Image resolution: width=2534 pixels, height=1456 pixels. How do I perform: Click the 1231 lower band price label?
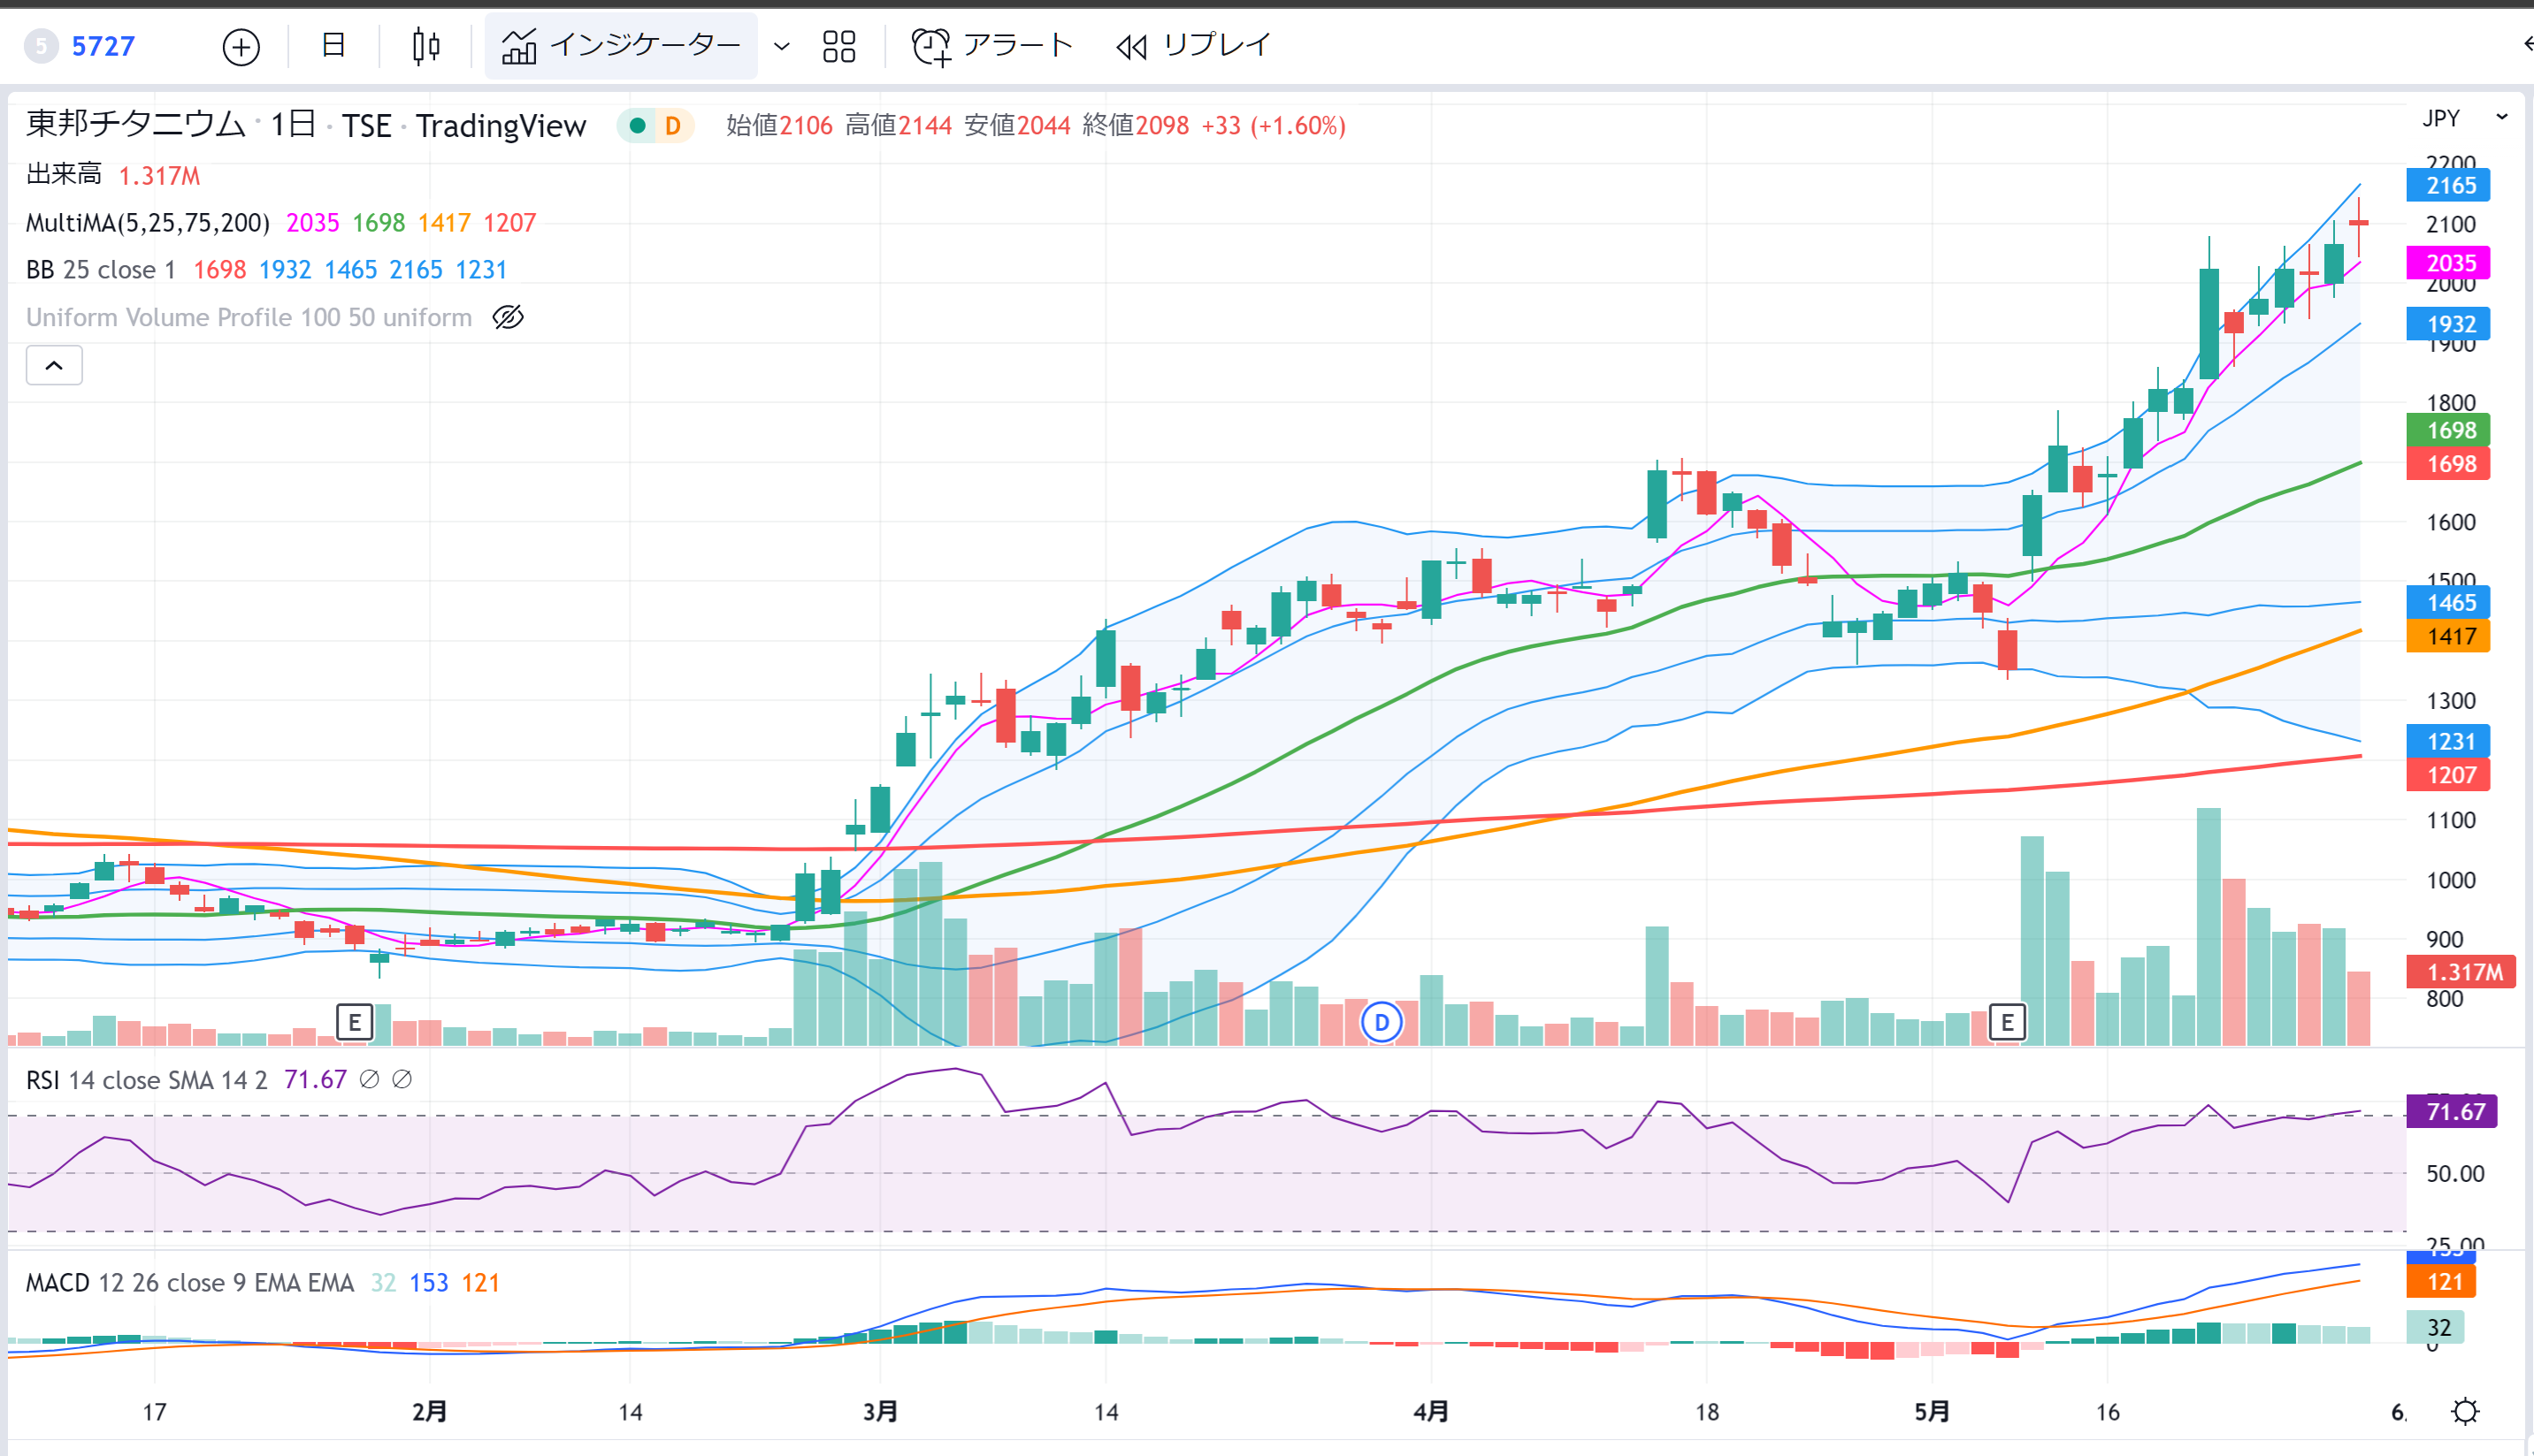click(x=2448, y=741)
